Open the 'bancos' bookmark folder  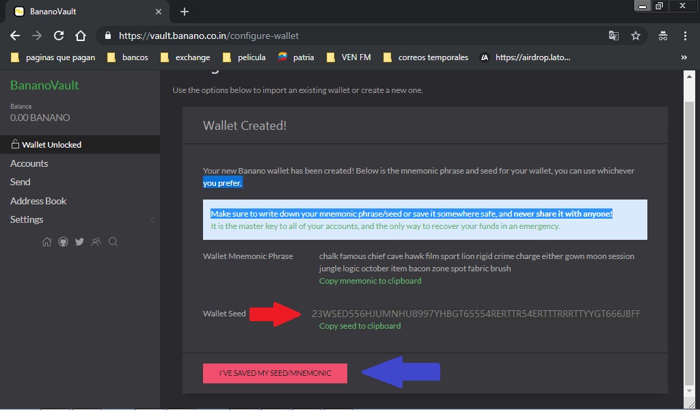tap(128, 57)
